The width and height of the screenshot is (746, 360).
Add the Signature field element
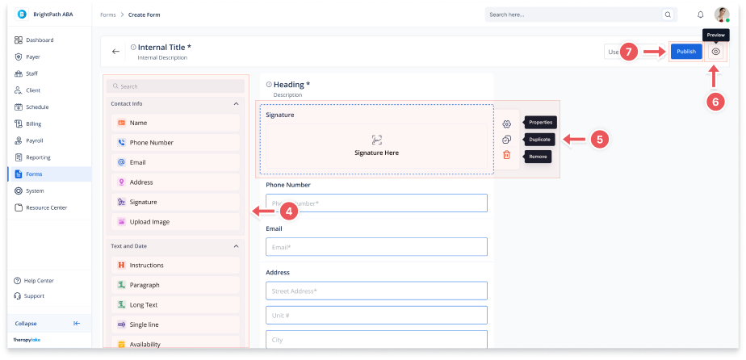click(x=175, y=202)
